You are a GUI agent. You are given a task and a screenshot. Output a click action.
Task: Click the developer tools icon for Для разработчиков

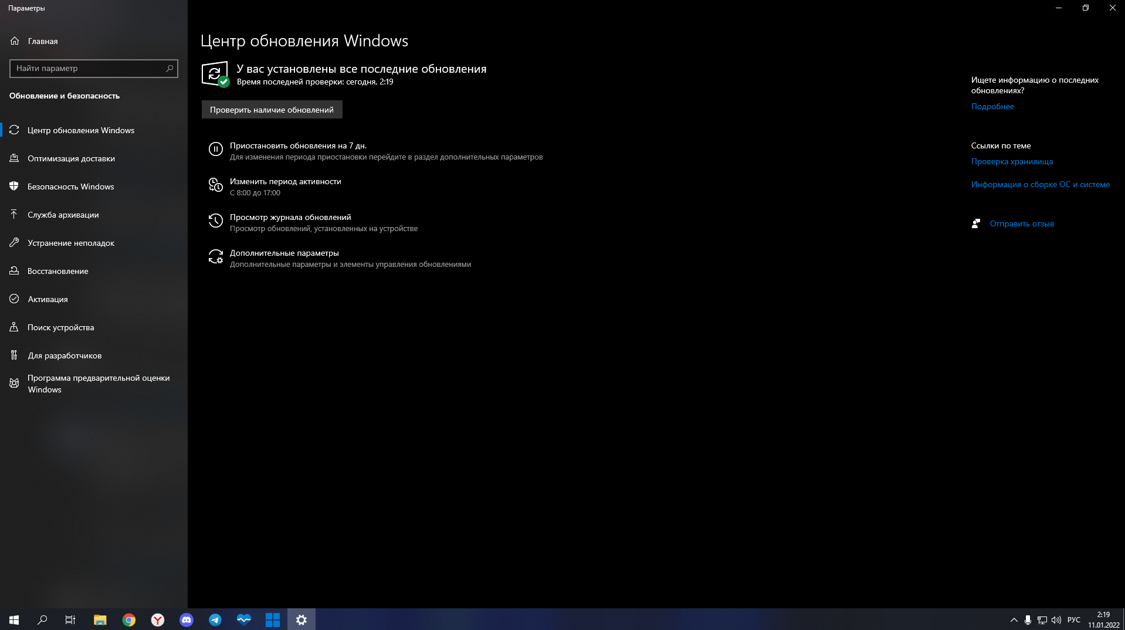15,355
